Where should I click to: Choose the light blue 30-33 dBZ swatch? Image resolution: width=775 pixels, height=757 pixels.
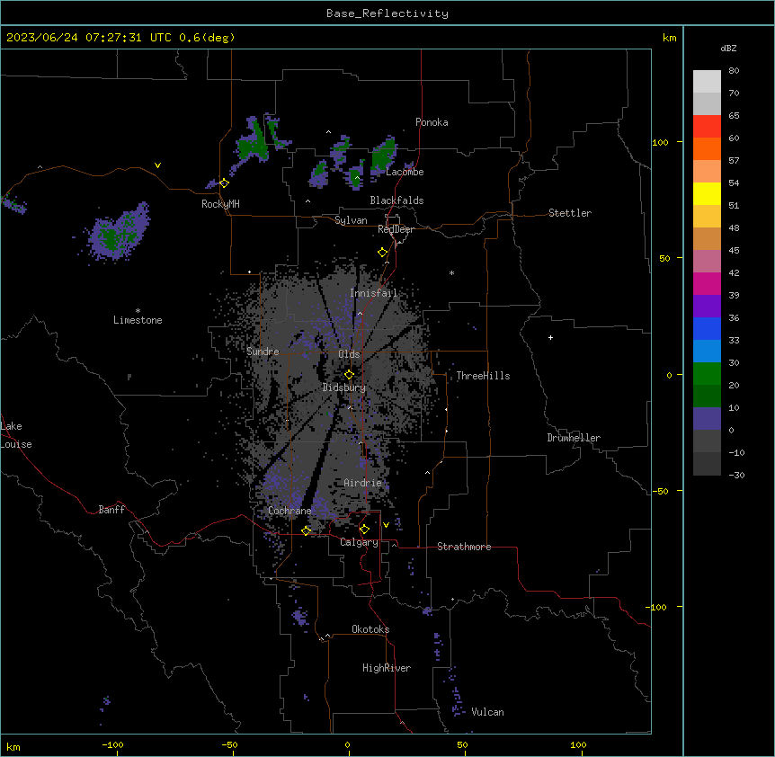pyautogui.click(x=707, y=352)
